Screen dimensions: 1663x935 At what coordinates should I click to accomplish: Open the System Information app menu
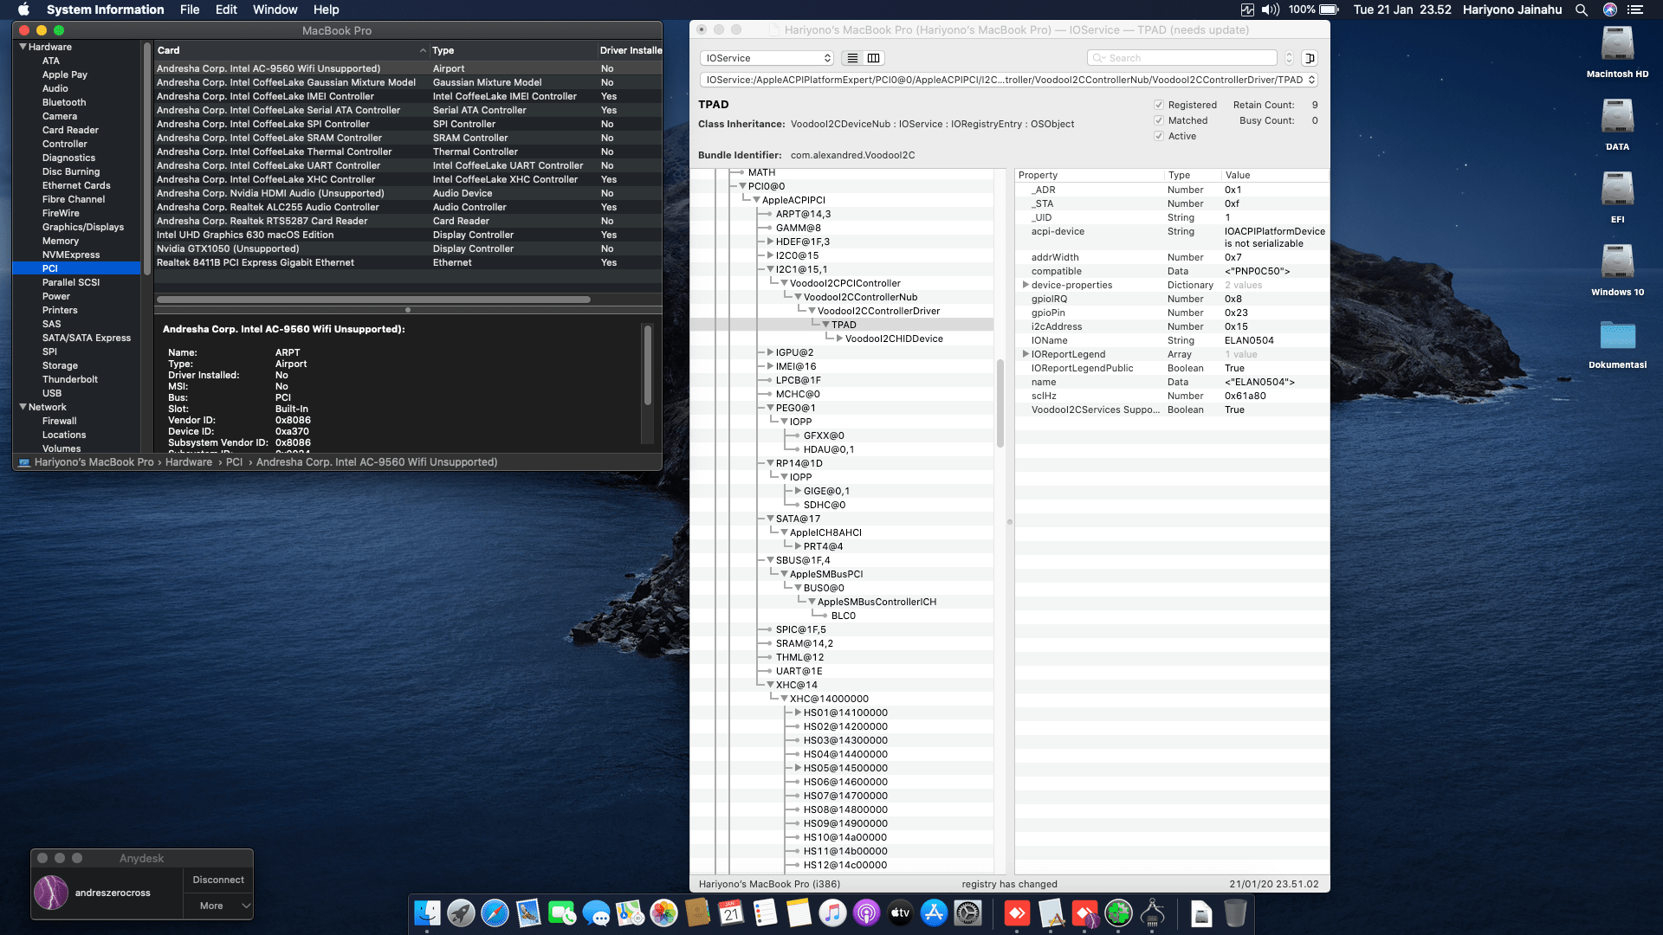(105, 10)
